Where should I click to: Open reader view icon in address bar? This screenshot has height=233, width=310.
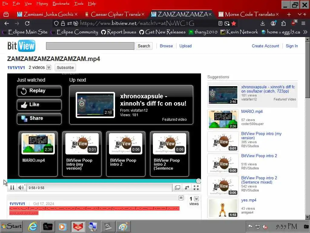tap(220, 24)
